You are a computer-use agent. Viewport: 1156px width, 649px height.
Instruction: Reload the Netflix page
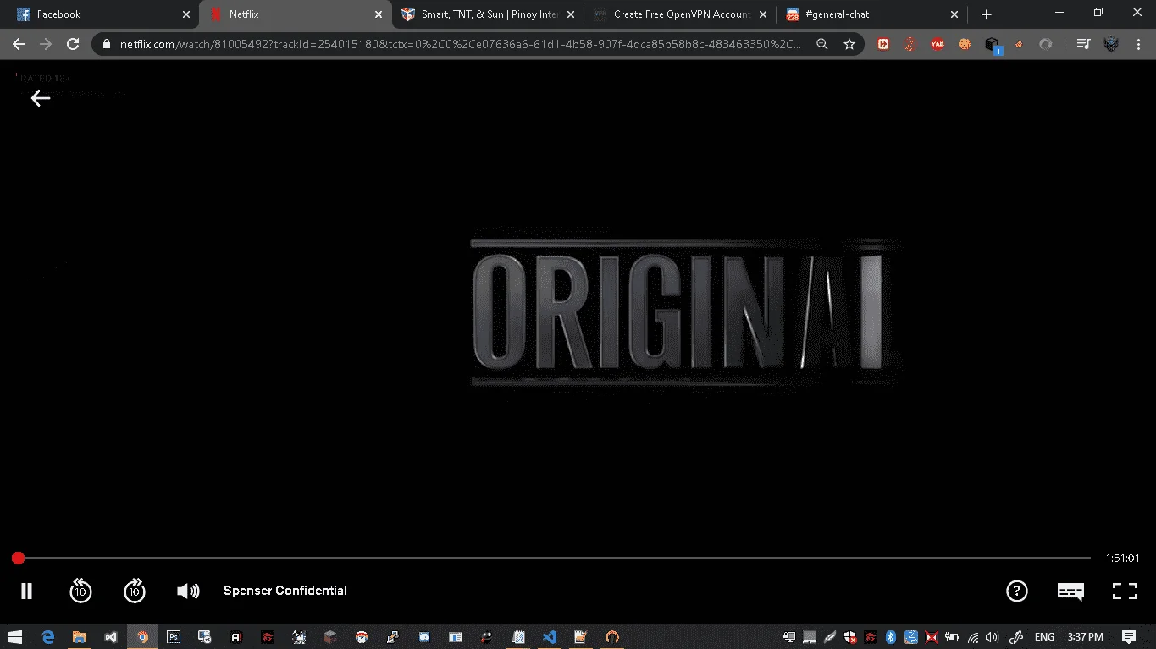73,44
